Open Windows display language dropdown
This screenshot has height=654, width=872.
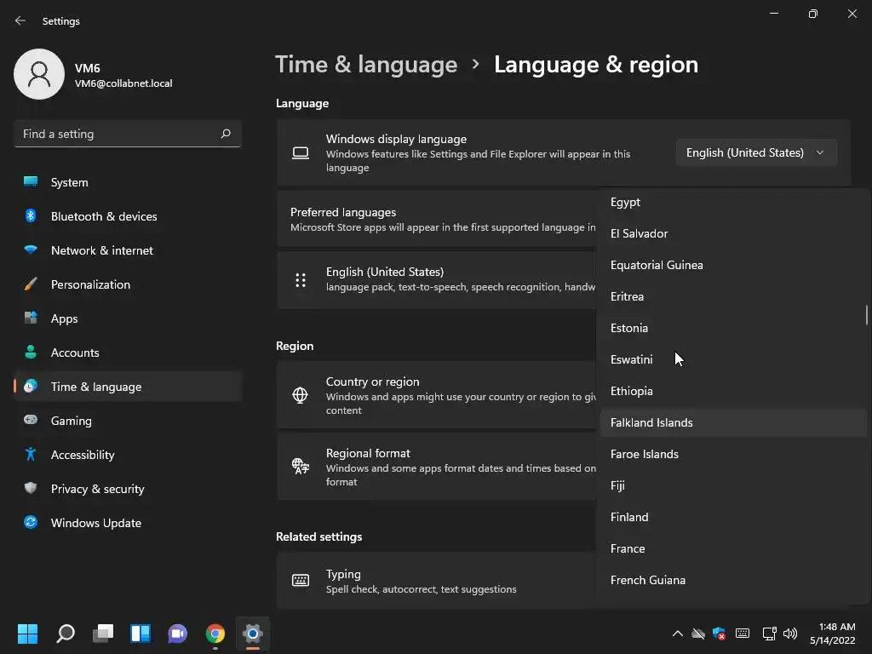pyautogui.click(x=756, y=152)
